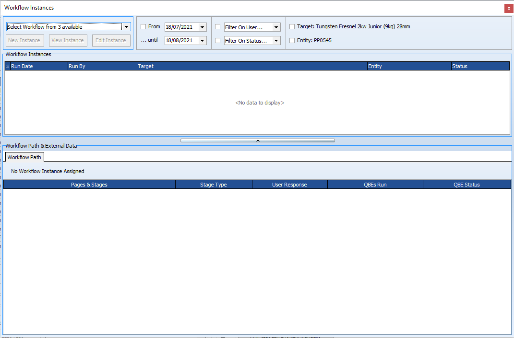This screenshot has height=338, width=514.
Task: Collapse the instances panel using the splitter chevron
Action: pyautogui.click(x=258, y=140)
